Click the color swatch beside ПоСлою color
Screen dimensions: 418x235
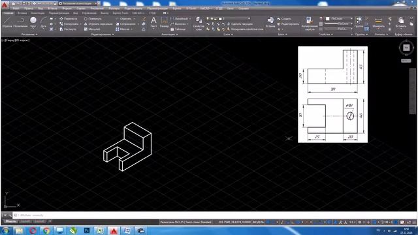pyautogui.click(x=327, y=19)
